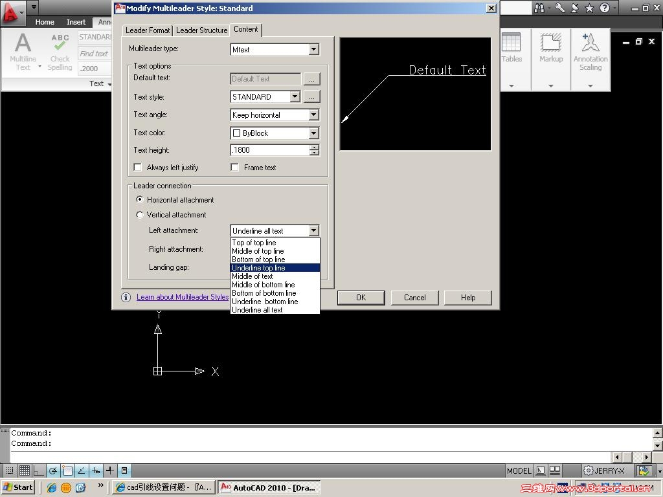Collapse the Left attachment dropdown
The image size is (663, 497).
[x=313, y=231]
